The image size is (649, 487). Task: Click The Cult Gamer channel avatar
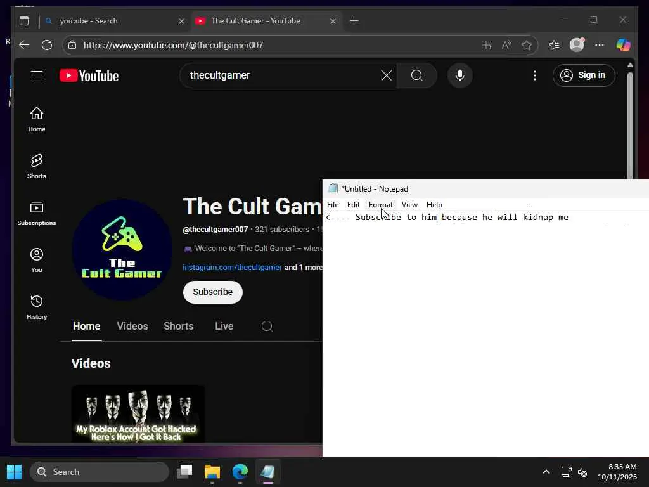click(122, 250)
